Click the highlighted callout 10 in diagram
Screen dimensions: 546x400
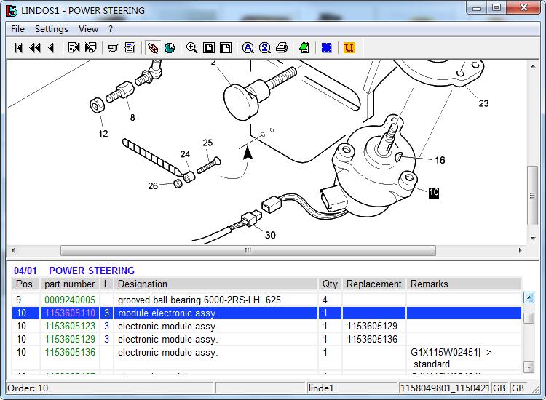point(434,192)
